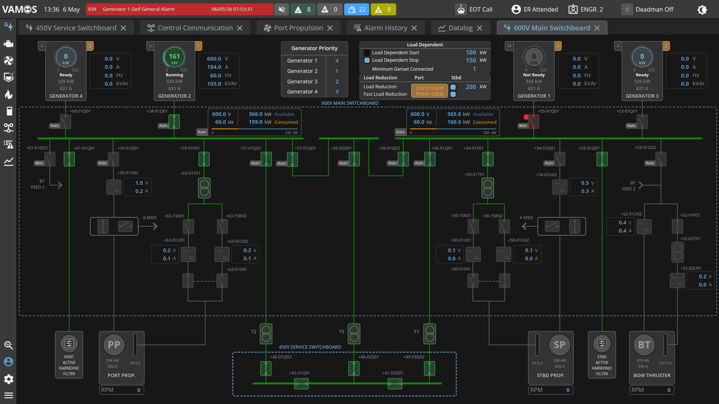
Task: Toggle breaker +60-01Q01 for Generator 4
Action: [x=66, y=122]
